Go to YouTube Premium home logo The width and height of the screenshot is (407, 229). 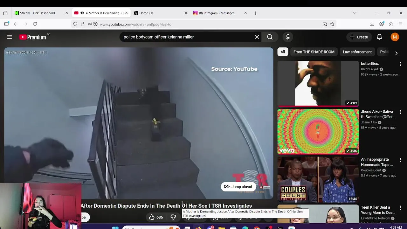coord(33,37)
